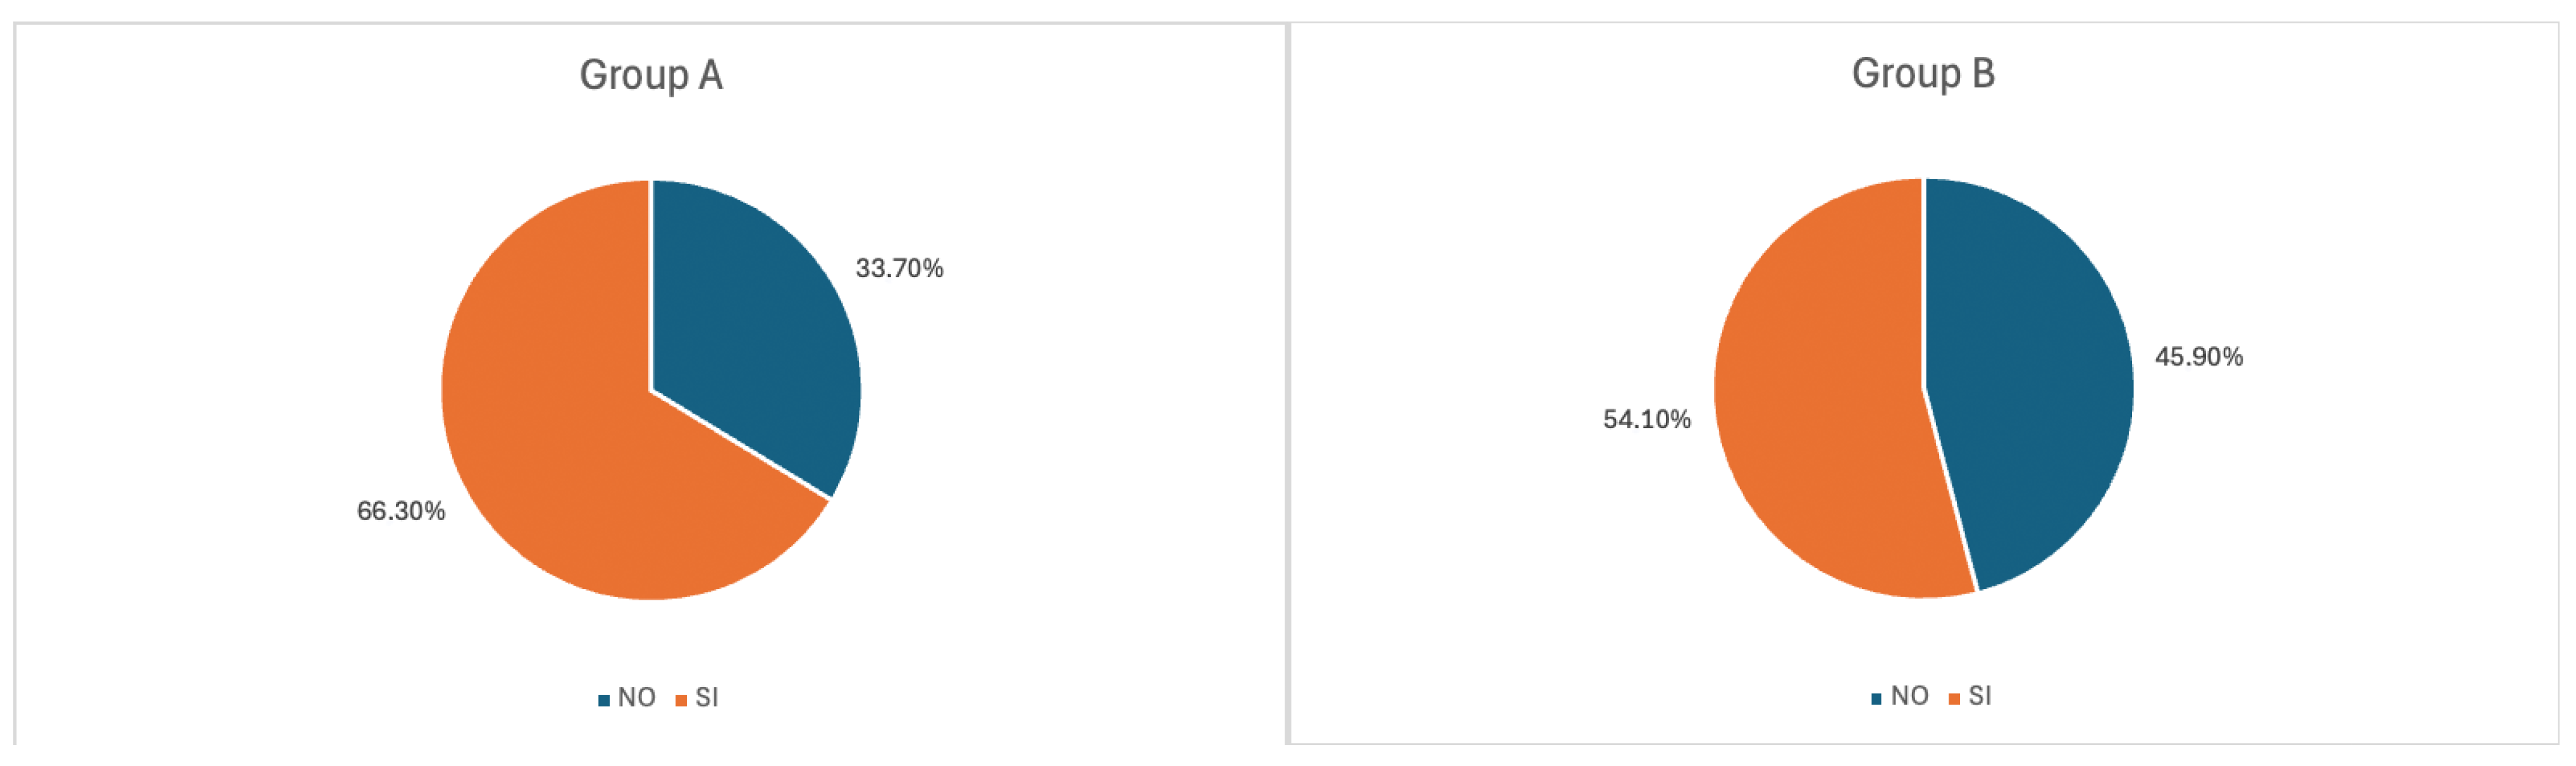Image resolution: width=2576 pixels, height=766 pixels.
Task: Click the Group B chart title
Action: (x=1922, y=74)
